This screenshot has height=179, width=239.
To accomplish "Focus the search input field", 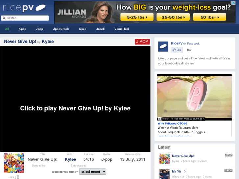I will tap(25, 18).
